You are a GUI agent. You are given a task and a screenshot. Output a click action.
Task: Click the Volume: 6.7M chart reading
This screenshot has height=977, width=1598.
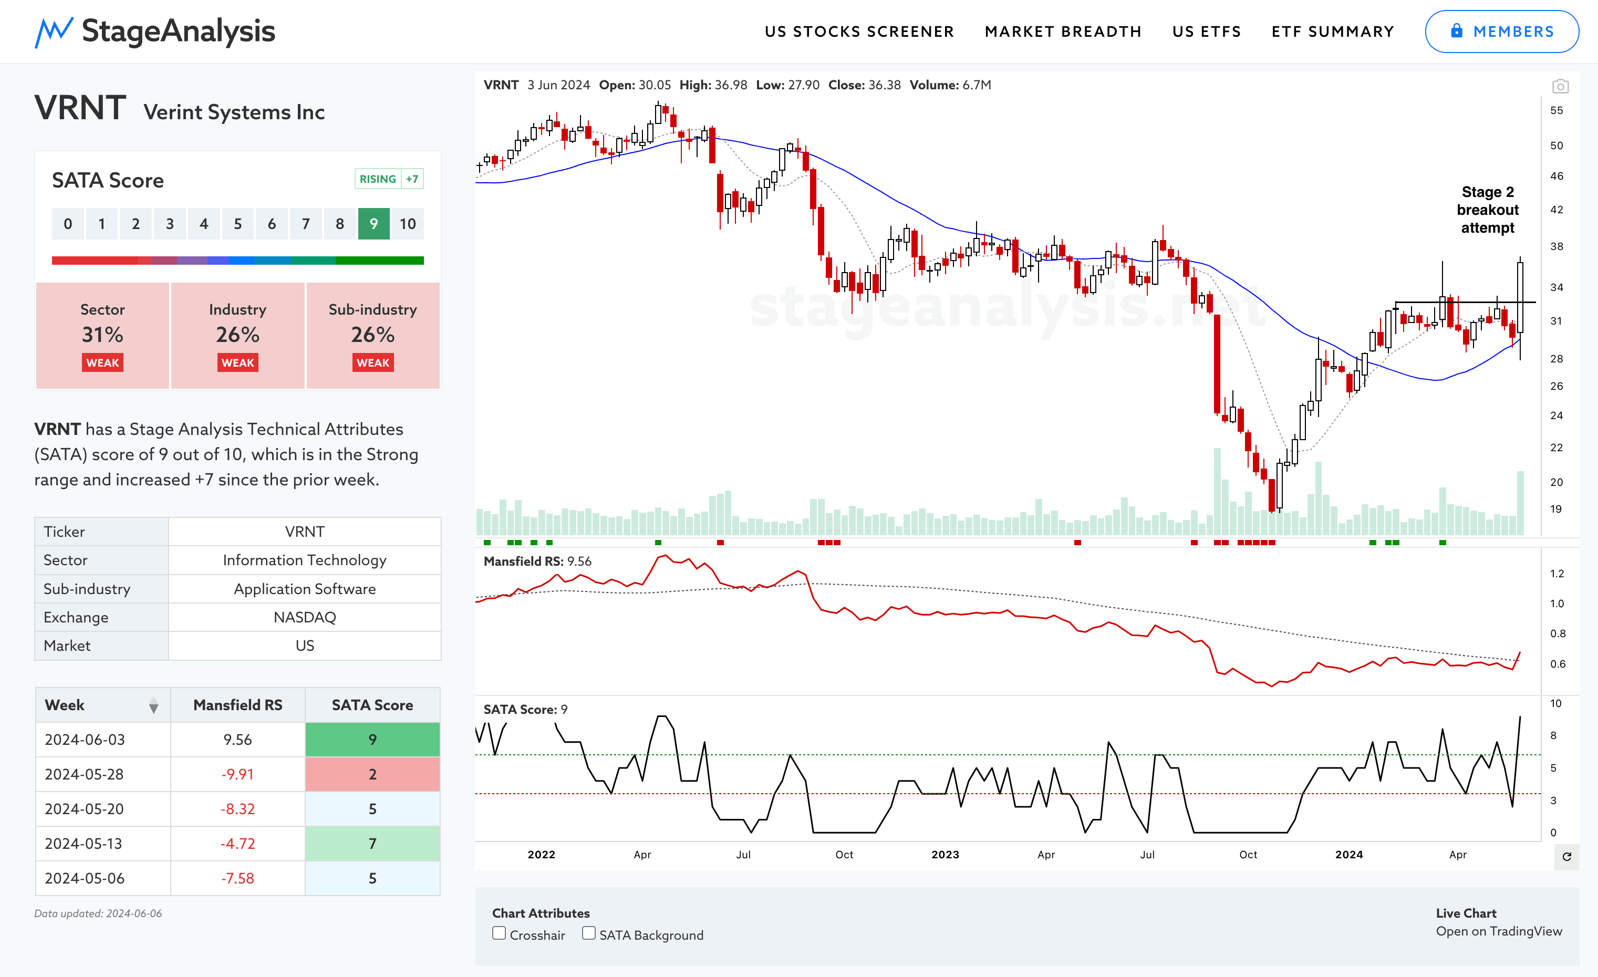click(x=949, y=85)
